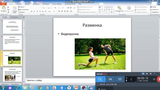
Task: Select the right arrow shape in the gallery
Action: tap(107, 9)
